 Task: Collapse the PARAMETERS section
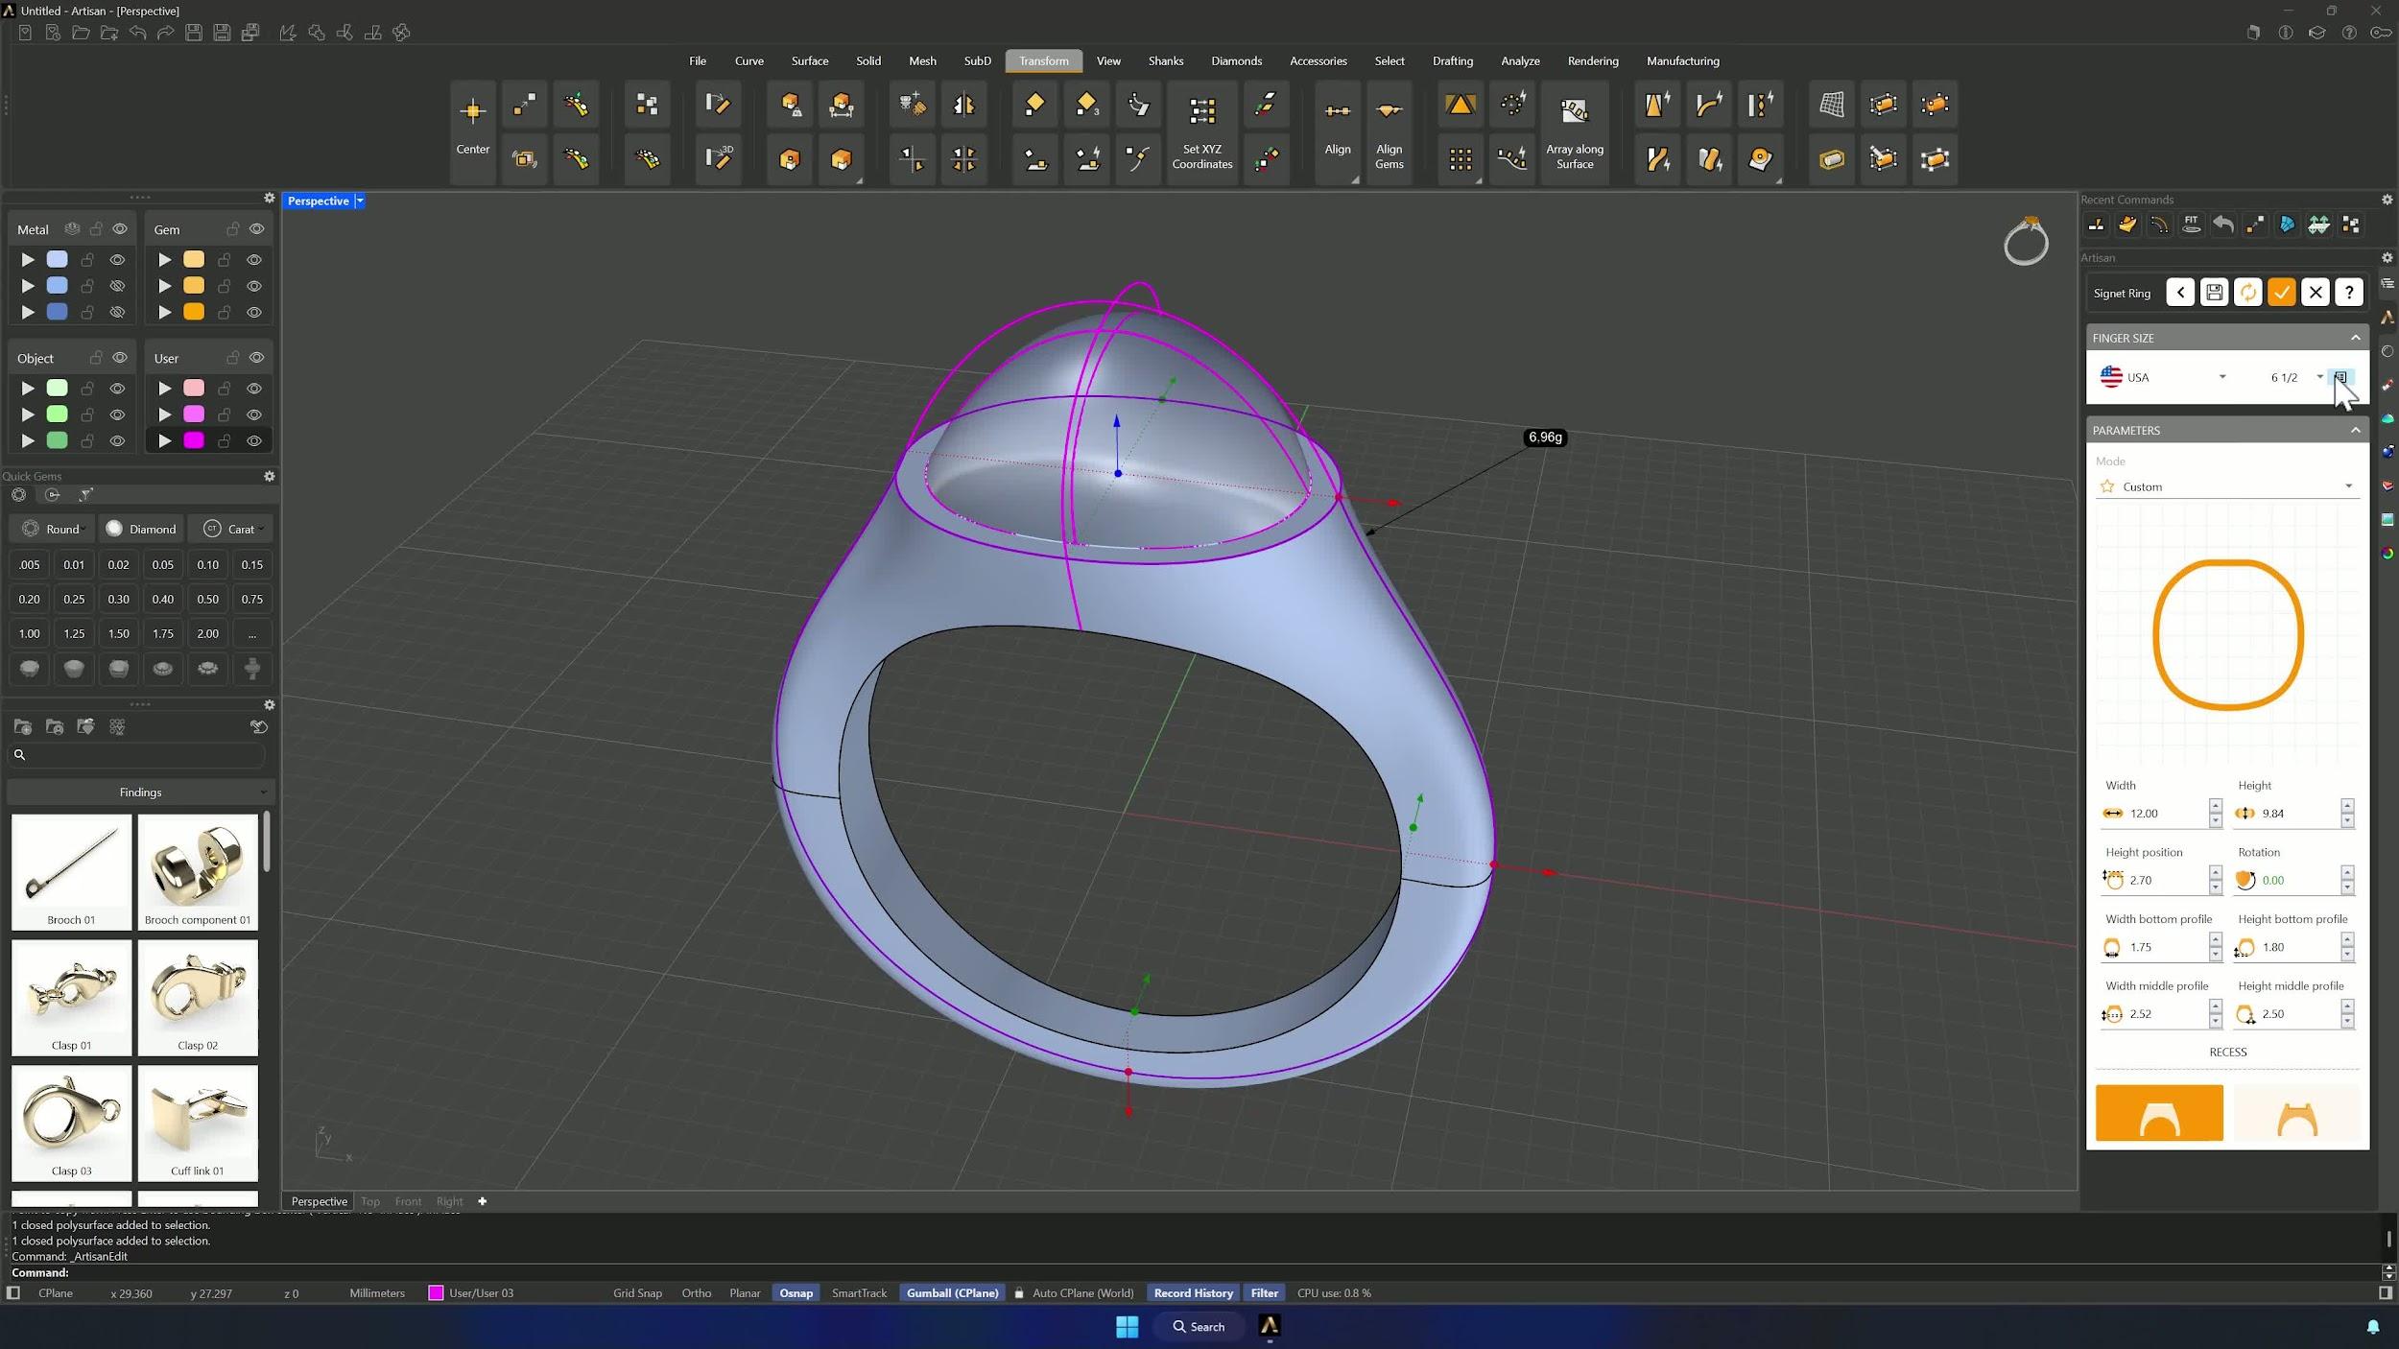2355,430
